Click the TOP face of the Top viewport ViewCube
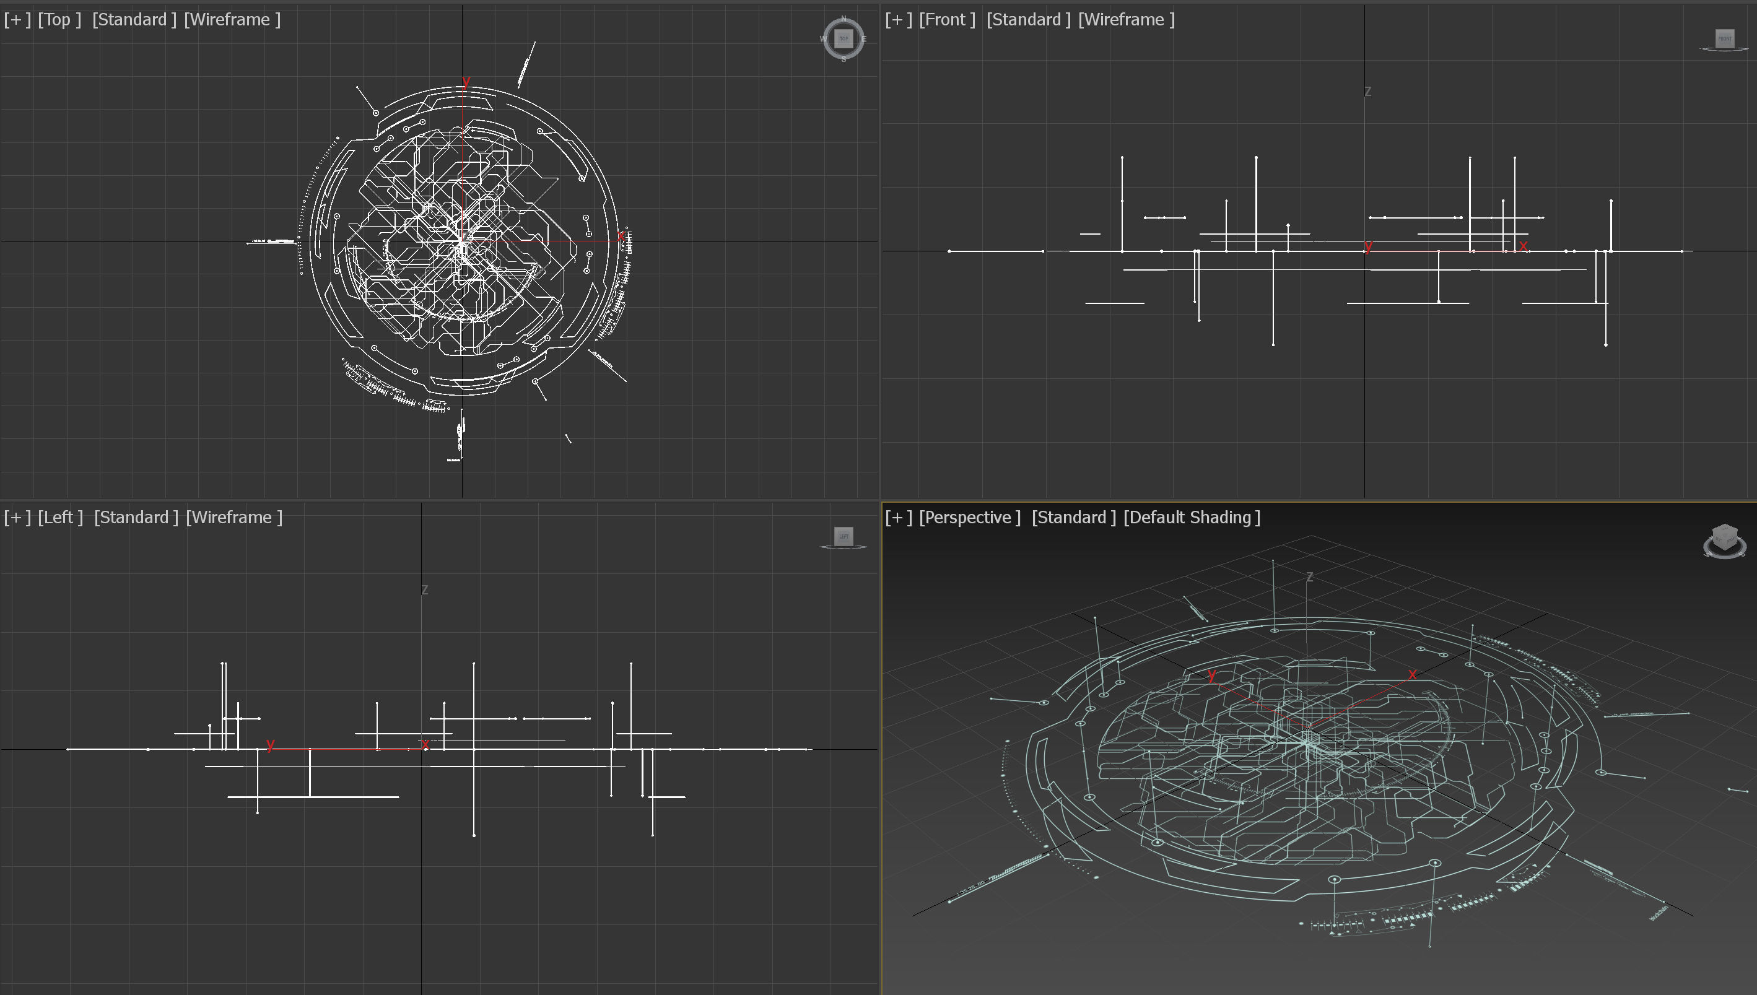The height and width of the screenshot is (995, 1757). pyautogui.click(x=843, y=39)
